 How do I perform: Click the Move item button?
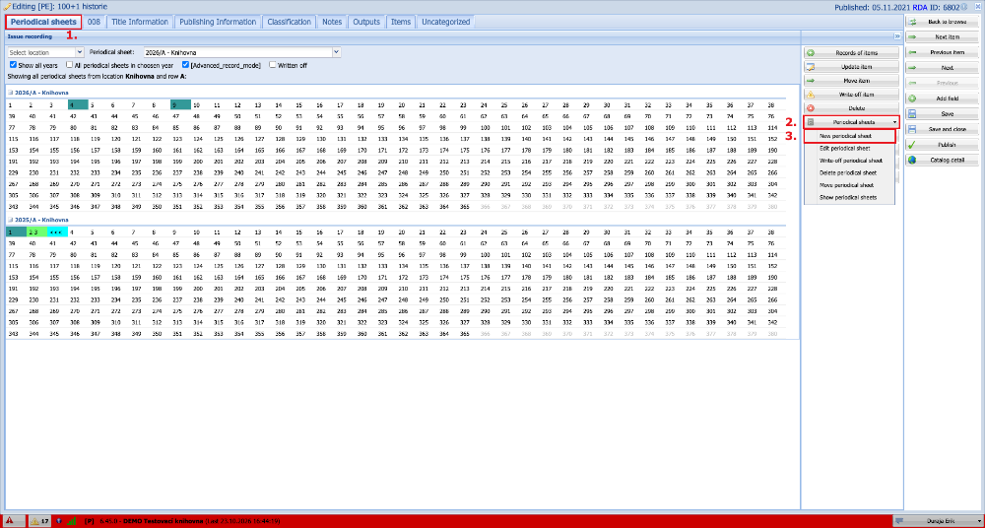click(x=852, y=81)
